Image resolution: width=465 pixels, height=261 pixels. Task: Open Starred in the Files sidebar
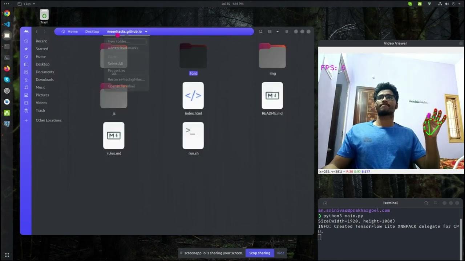point(42,49)
